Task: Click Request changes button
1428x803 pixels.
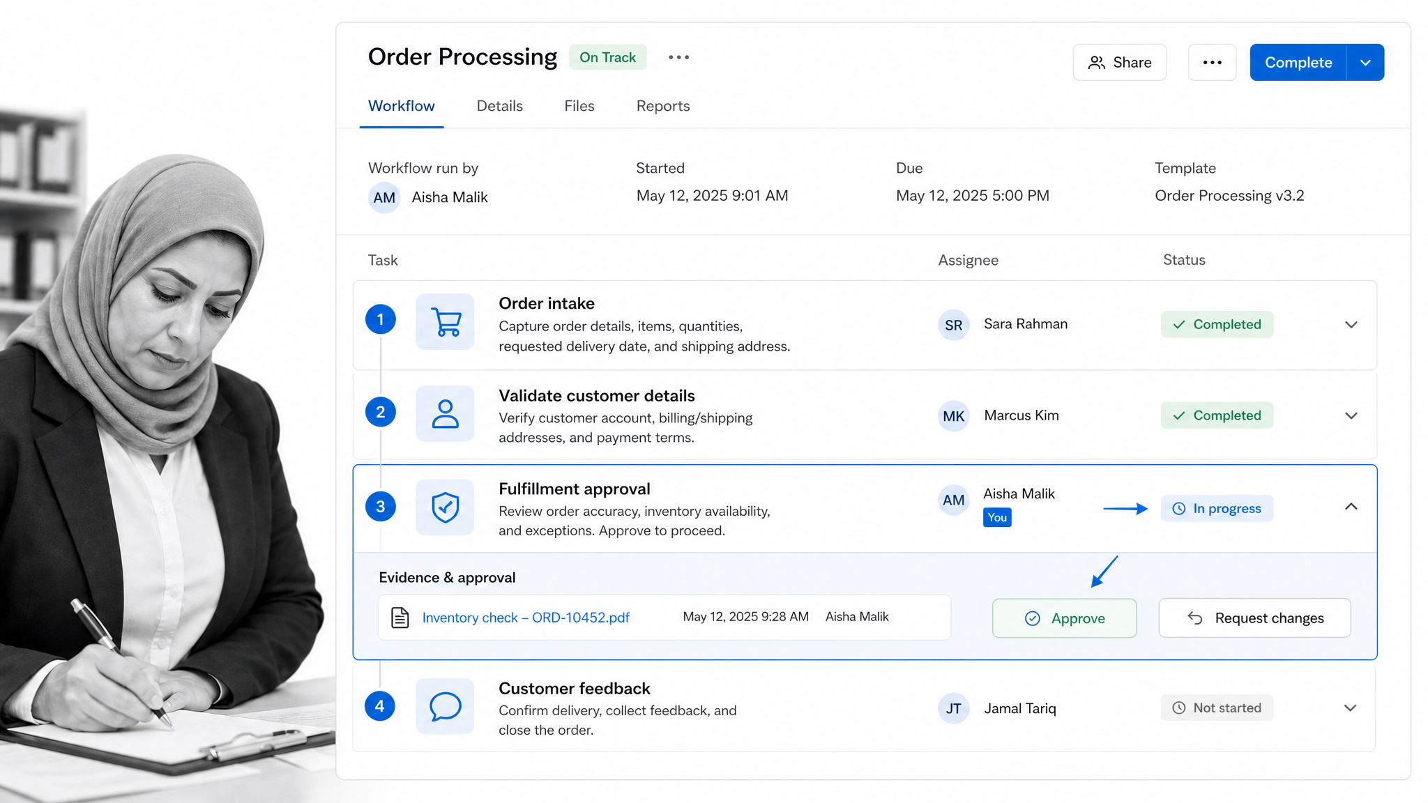Action: (1255, 618)
